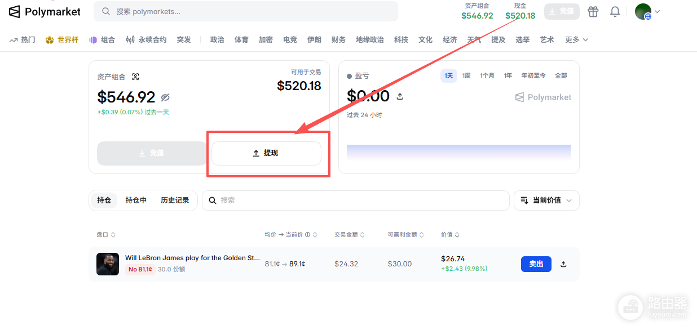Open the 'Will LeBron James play' market
The height and width of the screenshot is (330, 697).
tap(193, 258)
